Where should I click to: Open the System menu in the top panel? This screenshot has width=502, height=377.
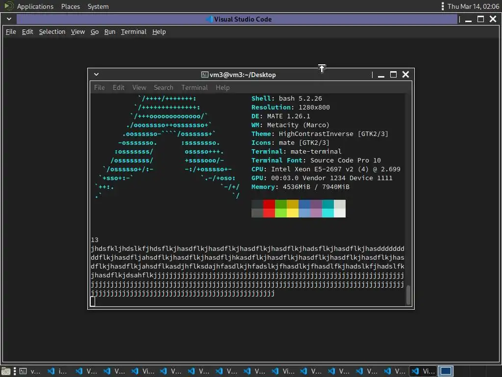pos(98,6)
